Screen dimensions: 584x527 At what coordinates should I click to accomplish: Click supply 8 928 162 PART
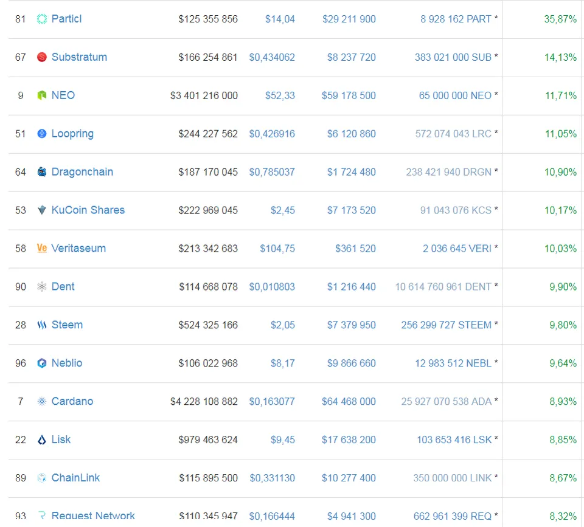click(456, 19)
